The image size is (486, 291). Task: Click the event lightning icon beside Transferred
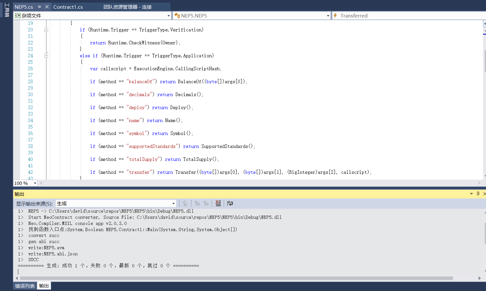336,16
